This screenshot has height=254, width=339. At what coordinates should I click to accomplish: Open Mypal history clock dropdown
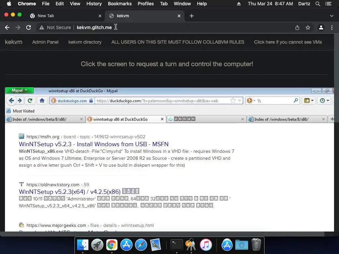coord(324,101)
